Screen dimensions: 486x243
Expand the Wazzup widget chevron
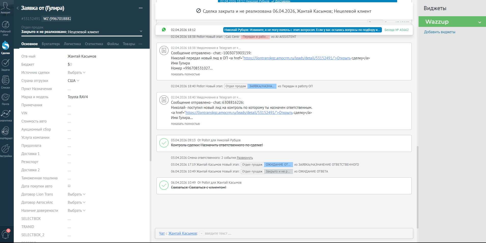[x=480, y=22]
